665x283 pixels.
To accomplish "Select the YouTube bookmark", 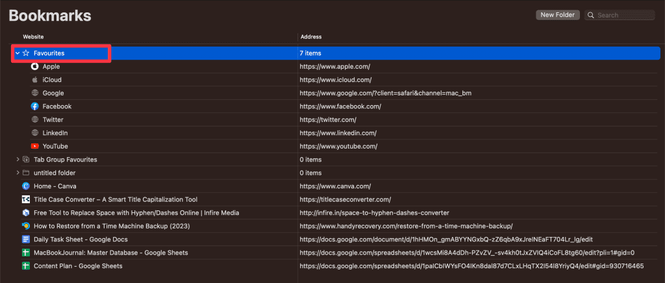I will click(55, 146).
